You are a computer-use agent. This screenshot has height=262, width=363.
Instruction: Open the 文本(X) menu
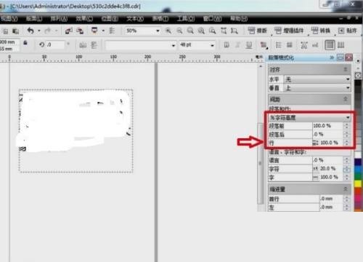point(135,19)
